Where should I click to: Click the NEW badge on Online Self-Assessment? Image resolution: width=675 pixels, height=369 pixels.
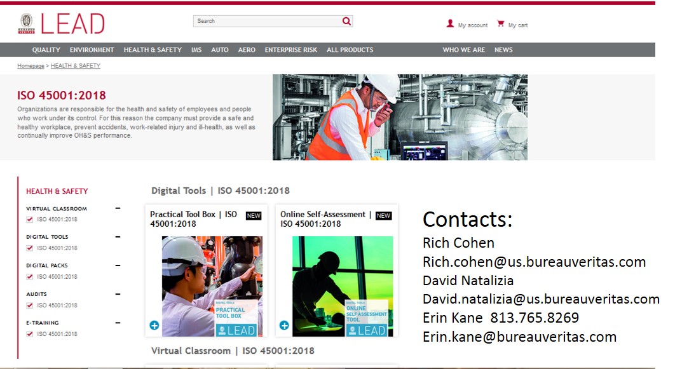pos(383,215)
